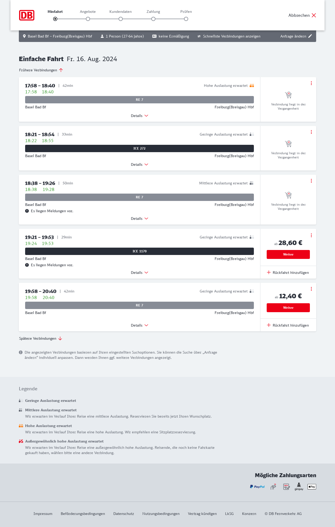Click the high occupancy icon on 17:58 connection
This screenshot has width=335, height=527.
[252, 86]
